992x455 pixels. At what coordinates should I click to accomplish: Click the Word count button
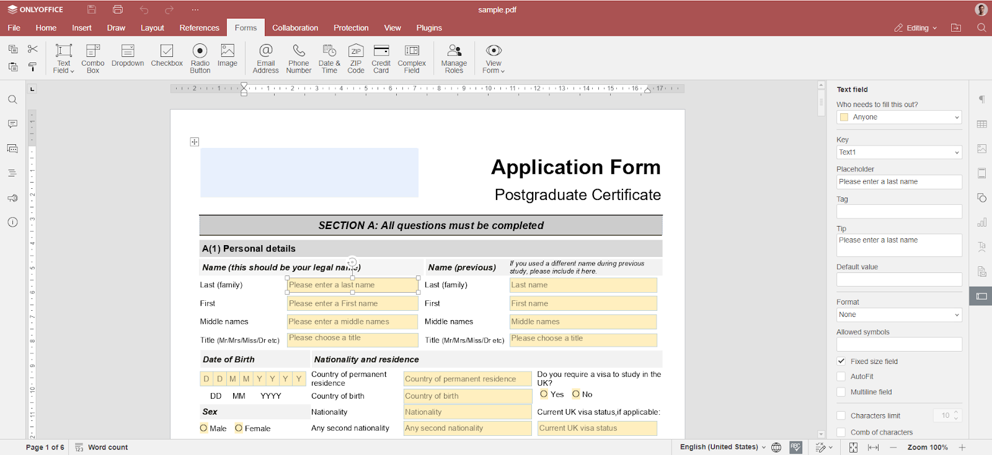tap(102, 447)
